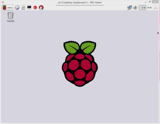
Task: Click the eject media icon in panel
Action: [x=156, y=8]
